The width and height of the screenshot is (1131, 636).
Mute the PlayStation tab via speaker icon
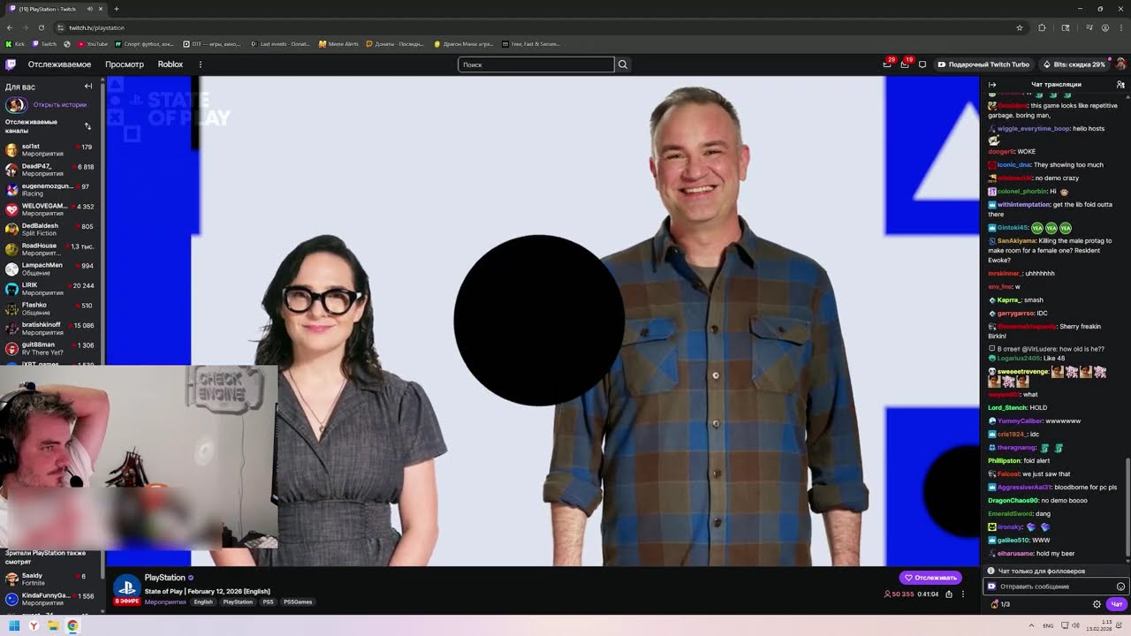pos(89,9)
